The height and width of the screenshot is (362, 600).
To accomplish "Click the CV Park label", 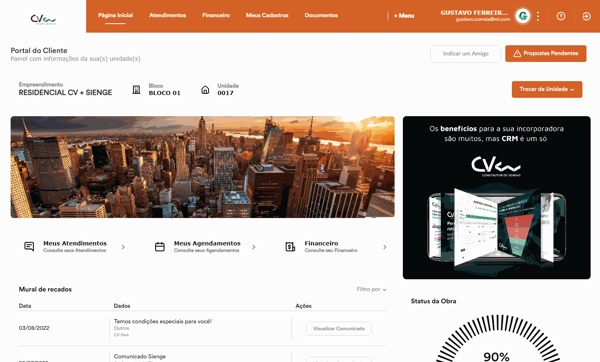I will click(121, 335).
